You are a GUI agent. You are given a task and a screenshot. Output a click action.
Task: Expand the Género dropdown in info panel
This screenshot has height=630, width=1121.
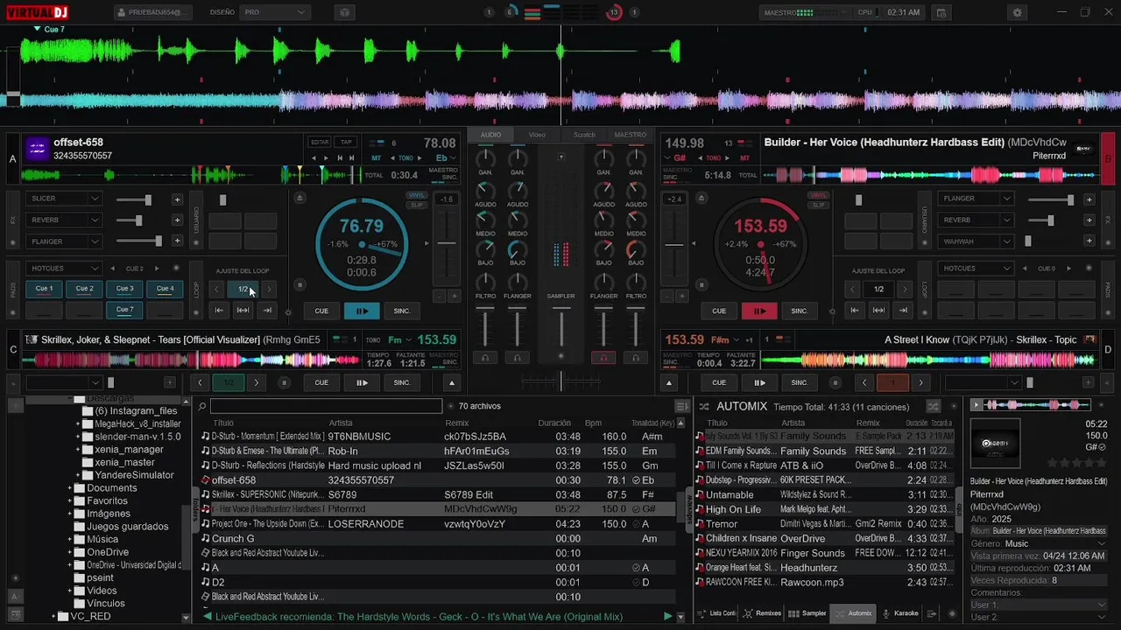1101,543
